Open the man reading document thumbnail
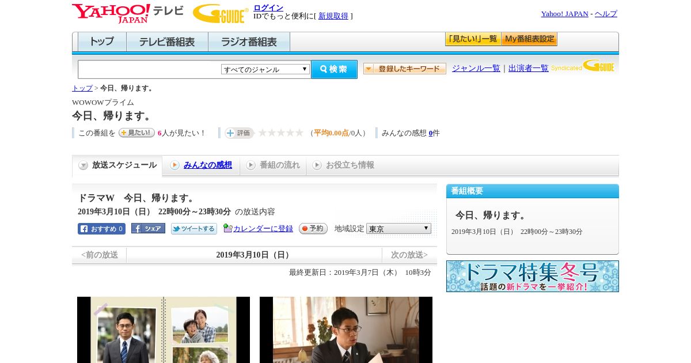The width and height of the screenshot is (691, 363). (x=346, y=330)
